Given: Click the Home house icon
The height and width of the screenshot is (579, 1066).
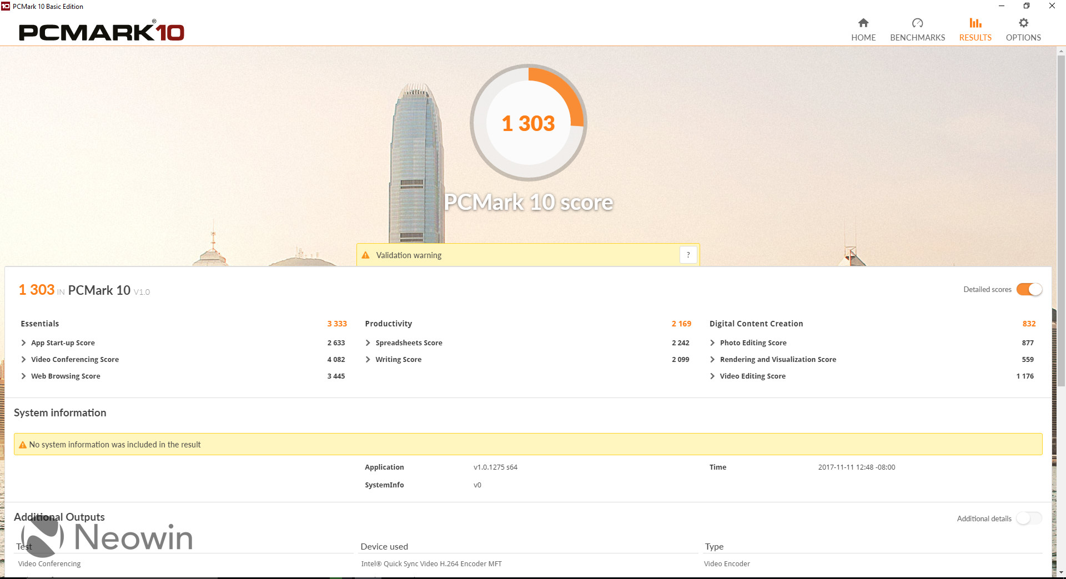Looking at the screenshot, I should (x=863, y=23).
